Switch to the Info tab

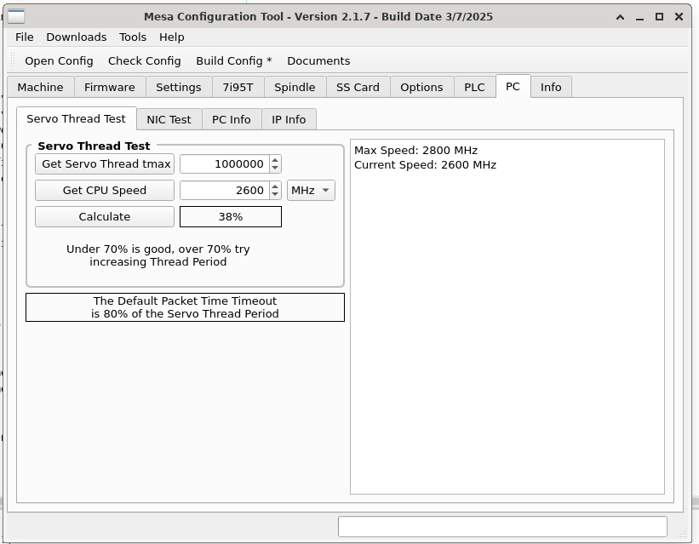(551, 87)
